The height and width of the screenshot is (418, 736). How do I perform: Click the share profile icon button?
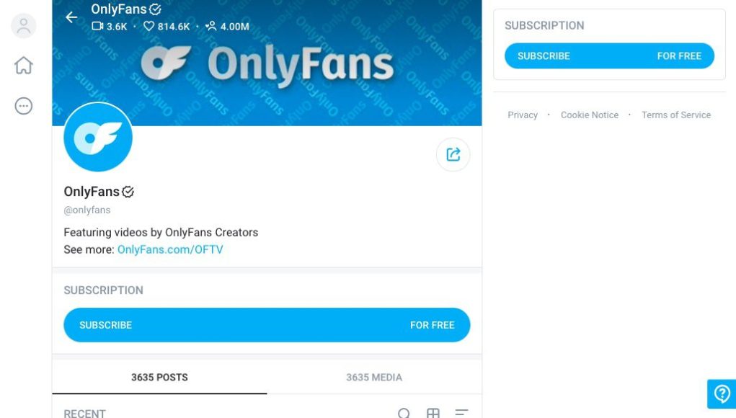(x=453, y=154)
